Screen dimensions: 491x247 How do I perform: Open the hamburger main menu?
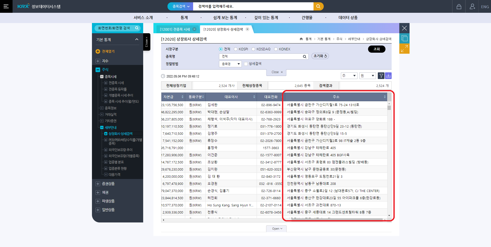pyautogui.click(x=6, y=6)
